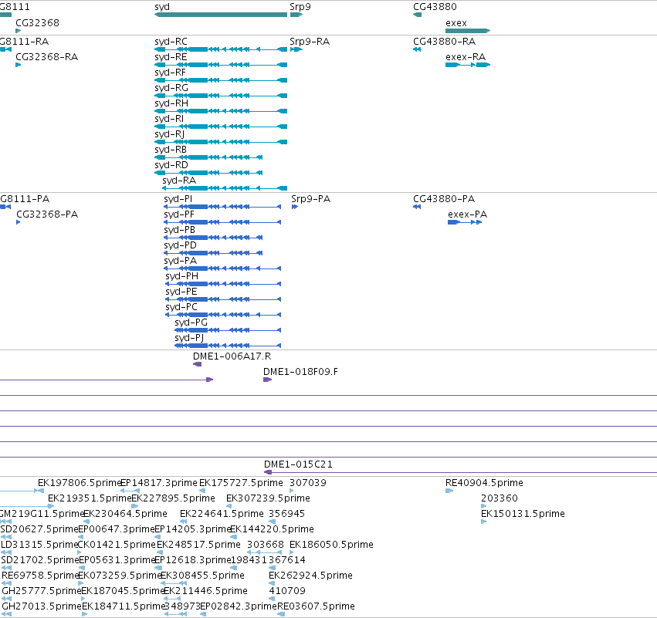Click the DME1-015C21 BAC label

(x=298, y=464)
